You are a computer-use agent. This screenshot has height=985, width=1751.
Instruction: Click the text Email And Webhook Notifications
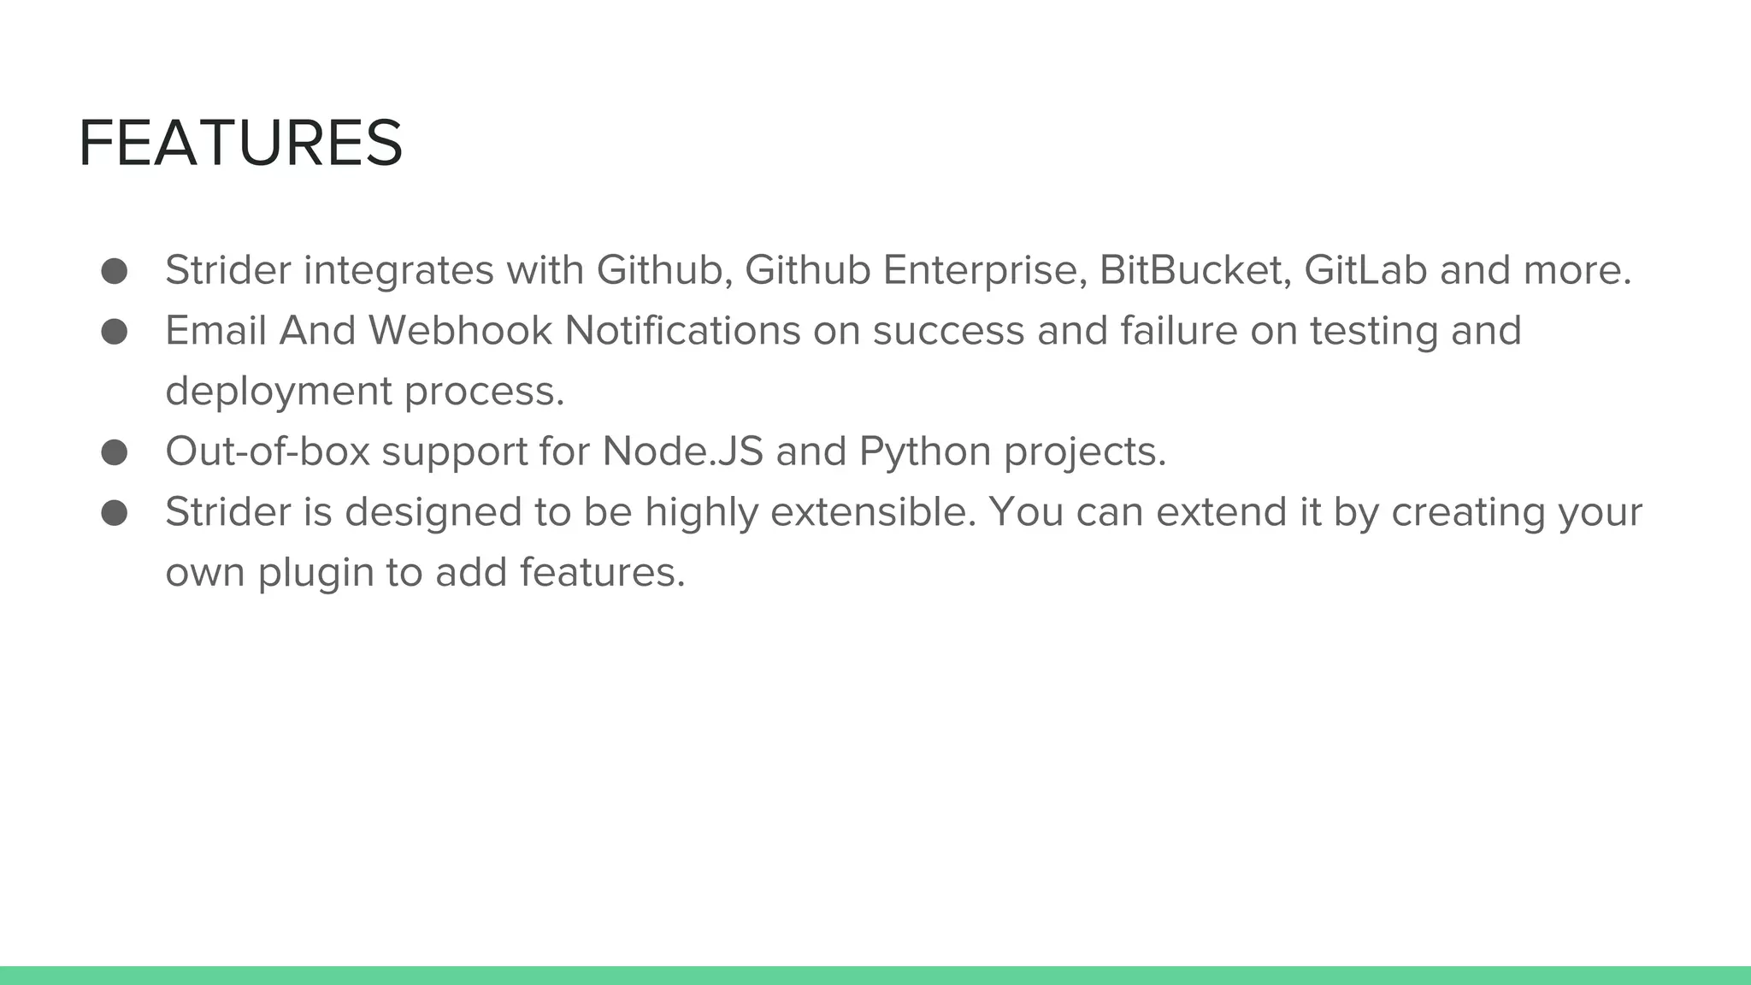click(x=482, y=331)
